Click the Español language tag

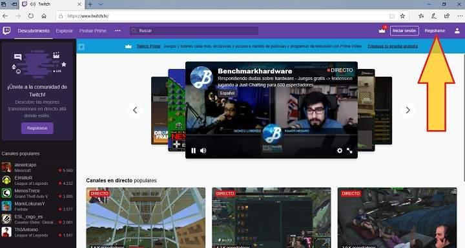pos(227,93)
